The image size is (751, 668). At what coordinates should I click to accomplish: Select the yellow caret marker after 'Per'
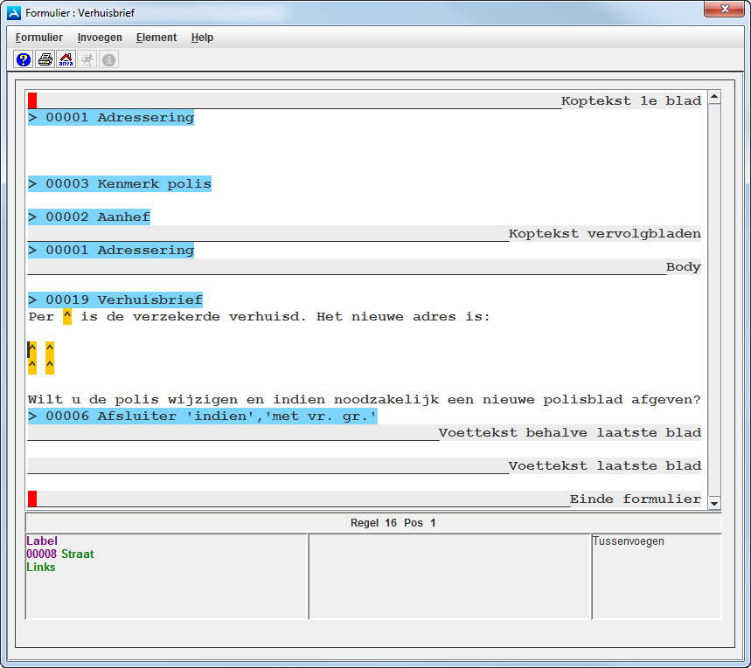(67, 316)
